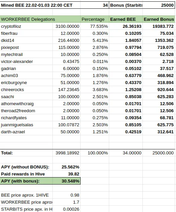
Task: Select fiberfrau bonus 75.034
Action: click(x=159, y=33)
